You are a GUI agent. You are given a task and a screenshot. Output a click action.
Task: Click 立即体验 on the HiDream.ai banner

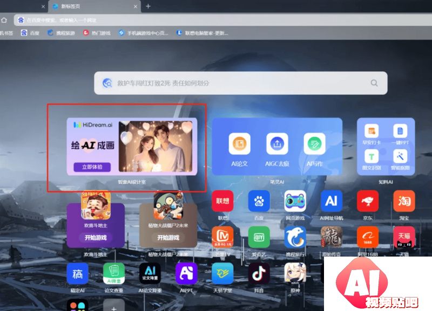click(92, 167)
